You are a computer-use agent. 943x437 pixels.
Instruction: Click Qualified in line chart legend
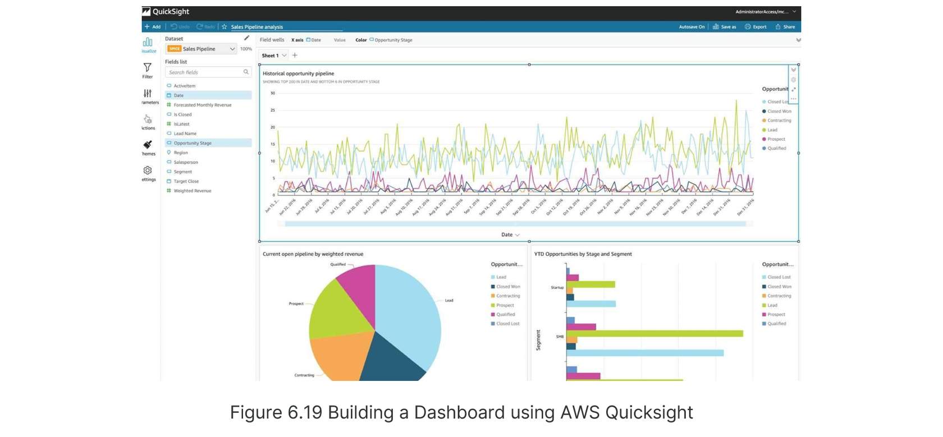tap(774, 148)
